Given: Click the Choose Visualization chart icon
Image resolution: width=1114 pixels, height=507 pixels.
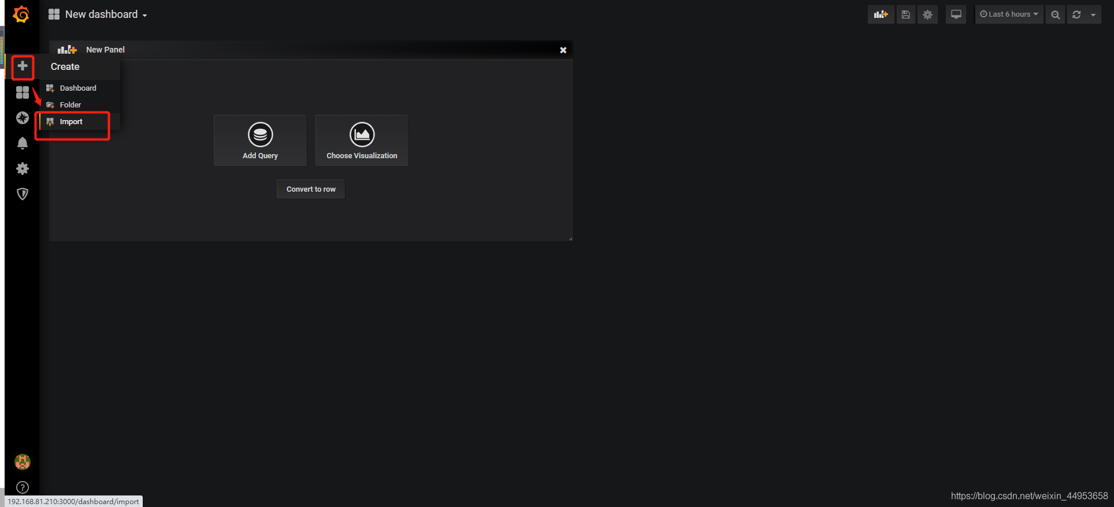Looking at the screenshot, I should pyautogui.click(x=362, y=135).
